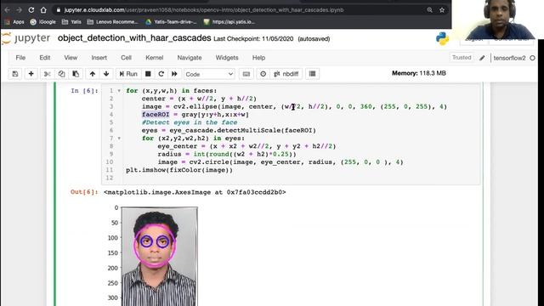Viewport: 544px width, 306px height.
Task: Click the Out[6] output prompt
Action: coord(84,192)
